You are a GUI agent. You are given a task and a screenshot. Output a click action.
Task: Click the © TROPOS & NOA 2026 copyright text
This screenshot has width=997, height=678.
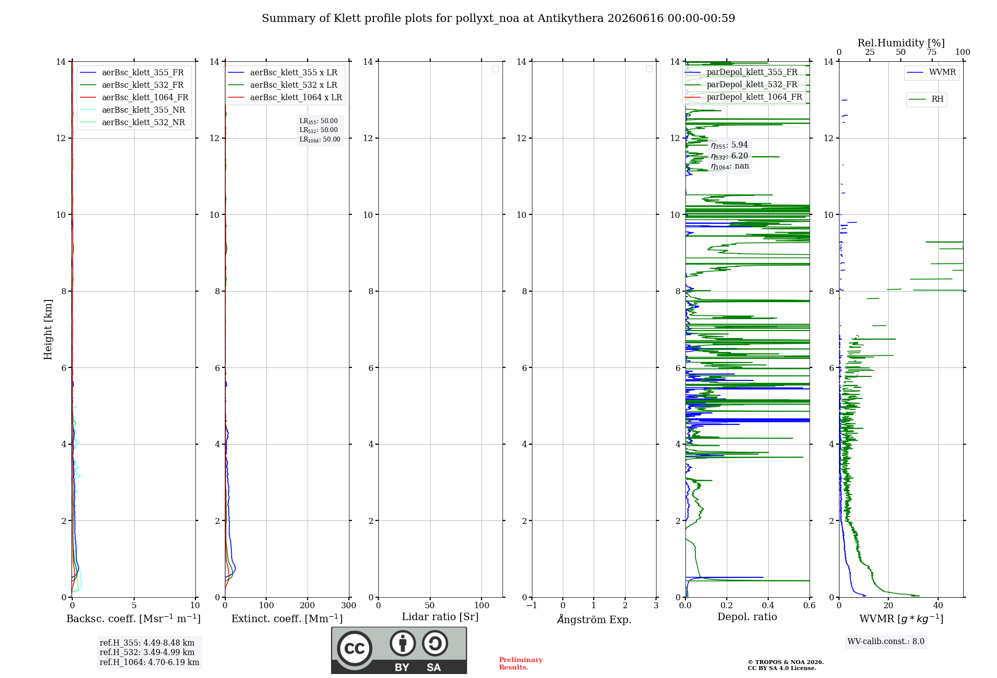click(786, 662)
